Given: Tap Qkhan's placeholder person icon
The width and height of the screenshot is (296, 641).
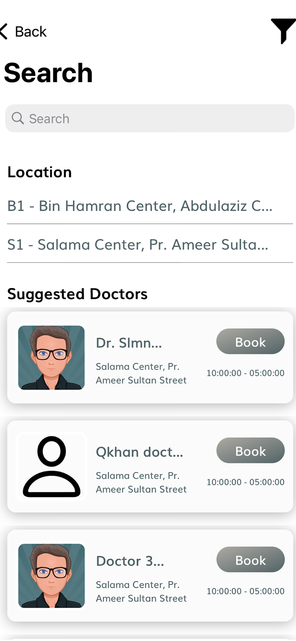Looking at the screenshot, I should (x=51, y=467).
